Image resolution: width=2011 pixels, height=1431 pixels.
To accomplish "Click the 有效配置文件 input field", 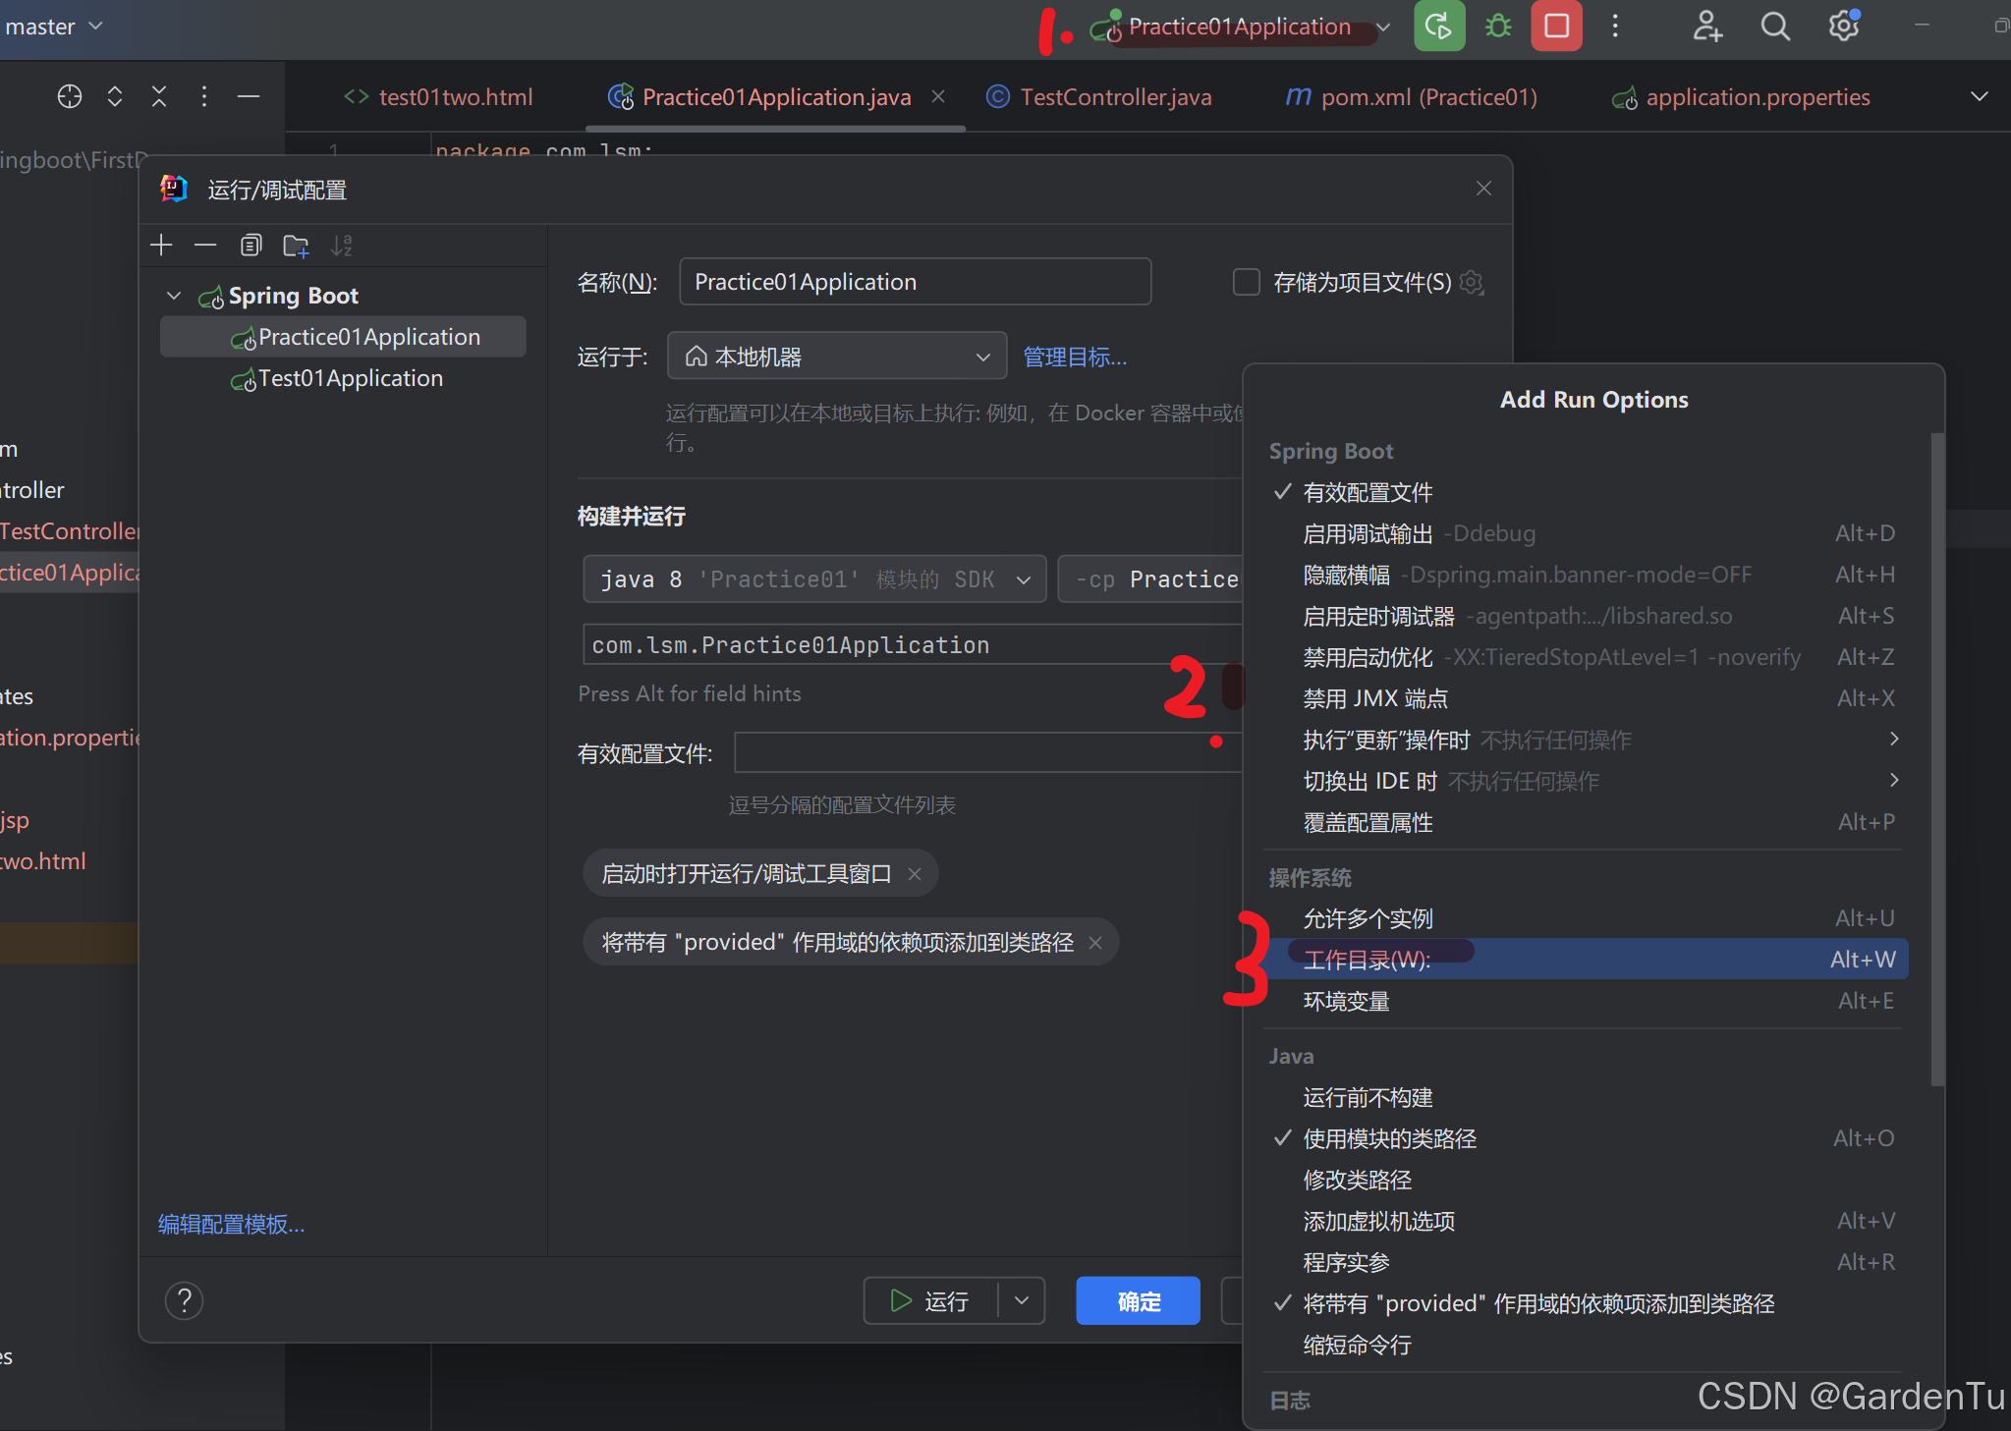I will pyautogui.click(x=982, y=753).
